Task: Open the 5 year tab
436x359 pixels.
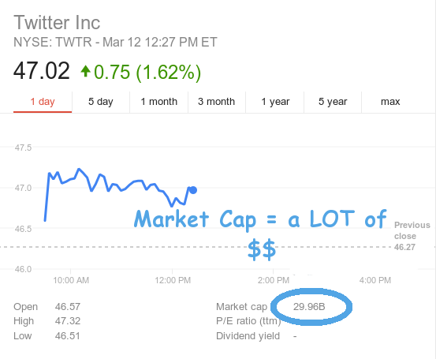Action: [x=333, y=102]
